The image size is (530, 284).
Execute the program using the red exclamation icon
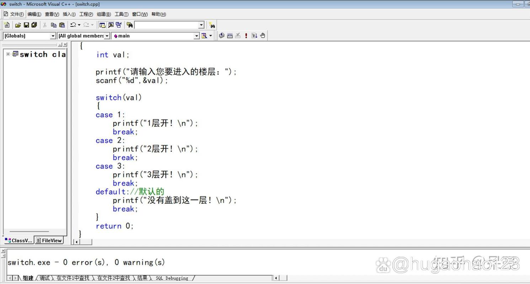coord(246,35)
